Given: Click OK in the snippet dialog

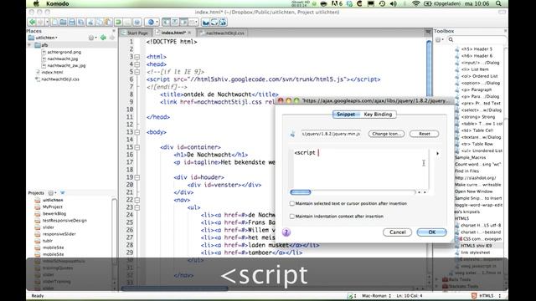Looking at the screenshot, I should tap(432, 232).
